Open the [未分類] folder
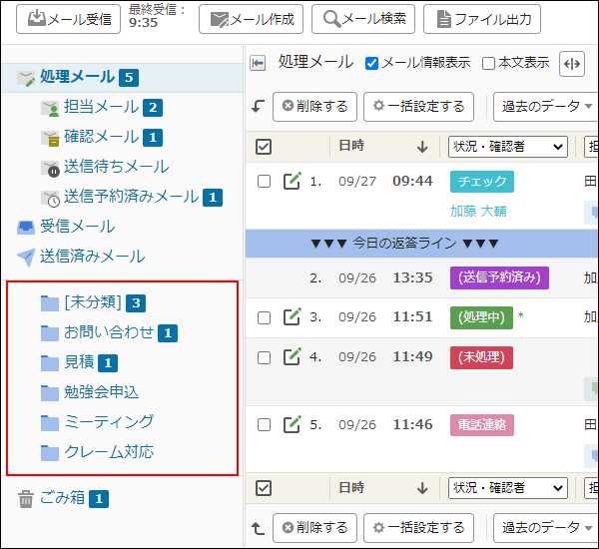 (x=93, y=302)
